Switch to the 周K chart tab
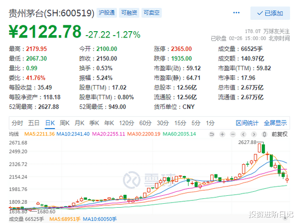This screenshot has height=223, width=297. coord(64,123)
